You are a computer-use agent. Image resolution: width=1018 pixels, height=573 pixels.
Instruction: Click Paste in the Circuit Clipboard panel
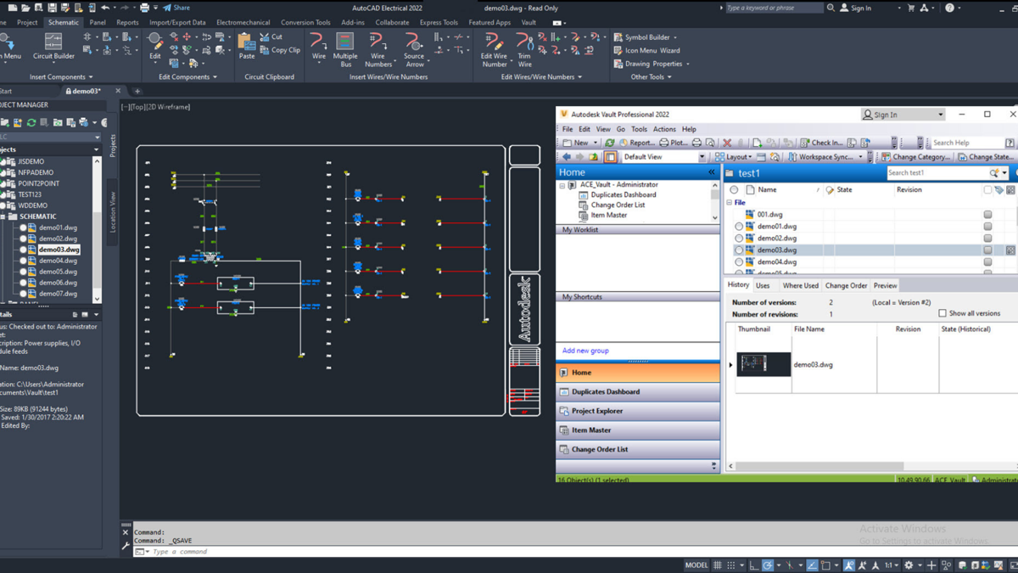click(x=246, y=44)
